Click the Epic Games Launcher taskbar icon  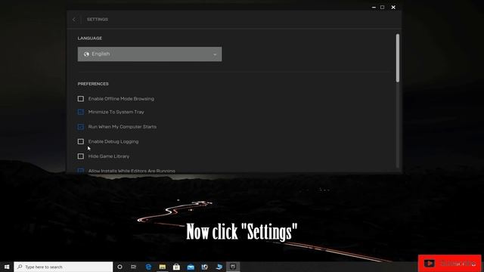point(233,267)
